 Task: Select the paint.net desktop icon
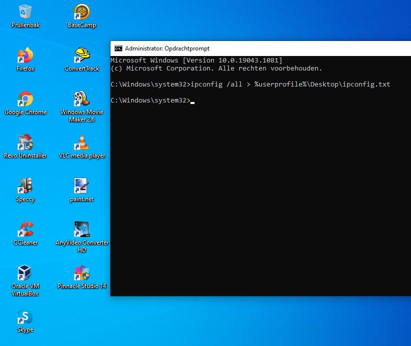tap(81, 186)
